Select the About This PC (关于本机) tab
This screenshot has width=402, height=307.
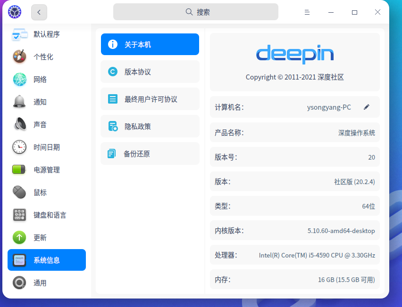(150, 45)
